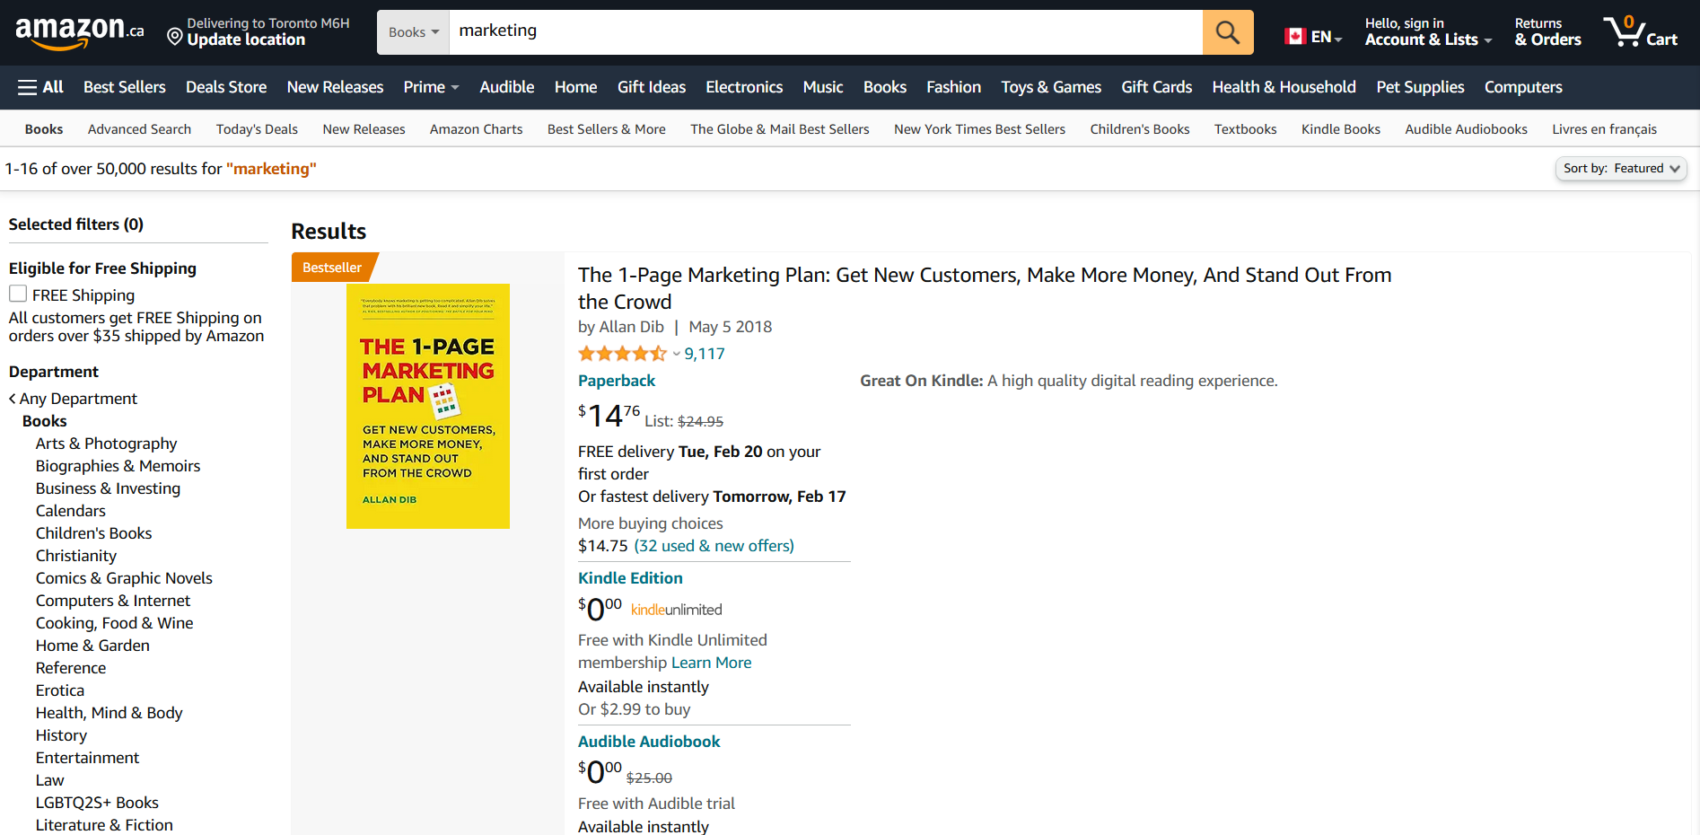This screenshot has height=835, width=1700.
Task: Filter by Christianity department
Action: pos(76,556)
